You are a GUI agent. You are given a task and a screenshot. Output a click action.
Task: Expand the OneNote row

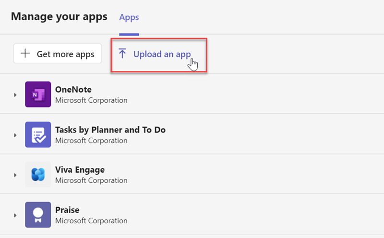[x=15, y=95]
